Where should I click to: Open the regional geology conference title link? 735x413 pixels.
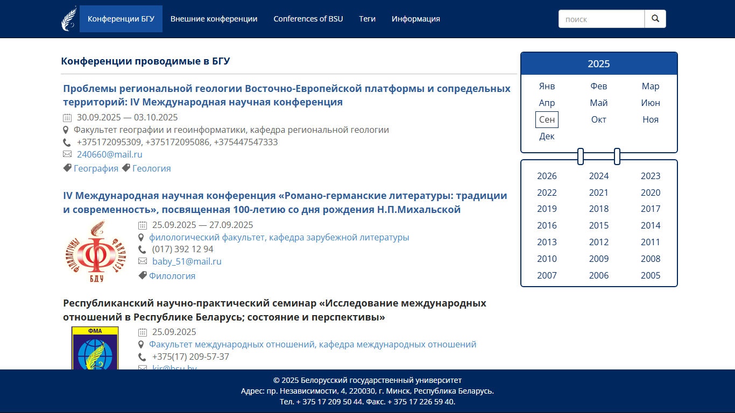(287, 95)
